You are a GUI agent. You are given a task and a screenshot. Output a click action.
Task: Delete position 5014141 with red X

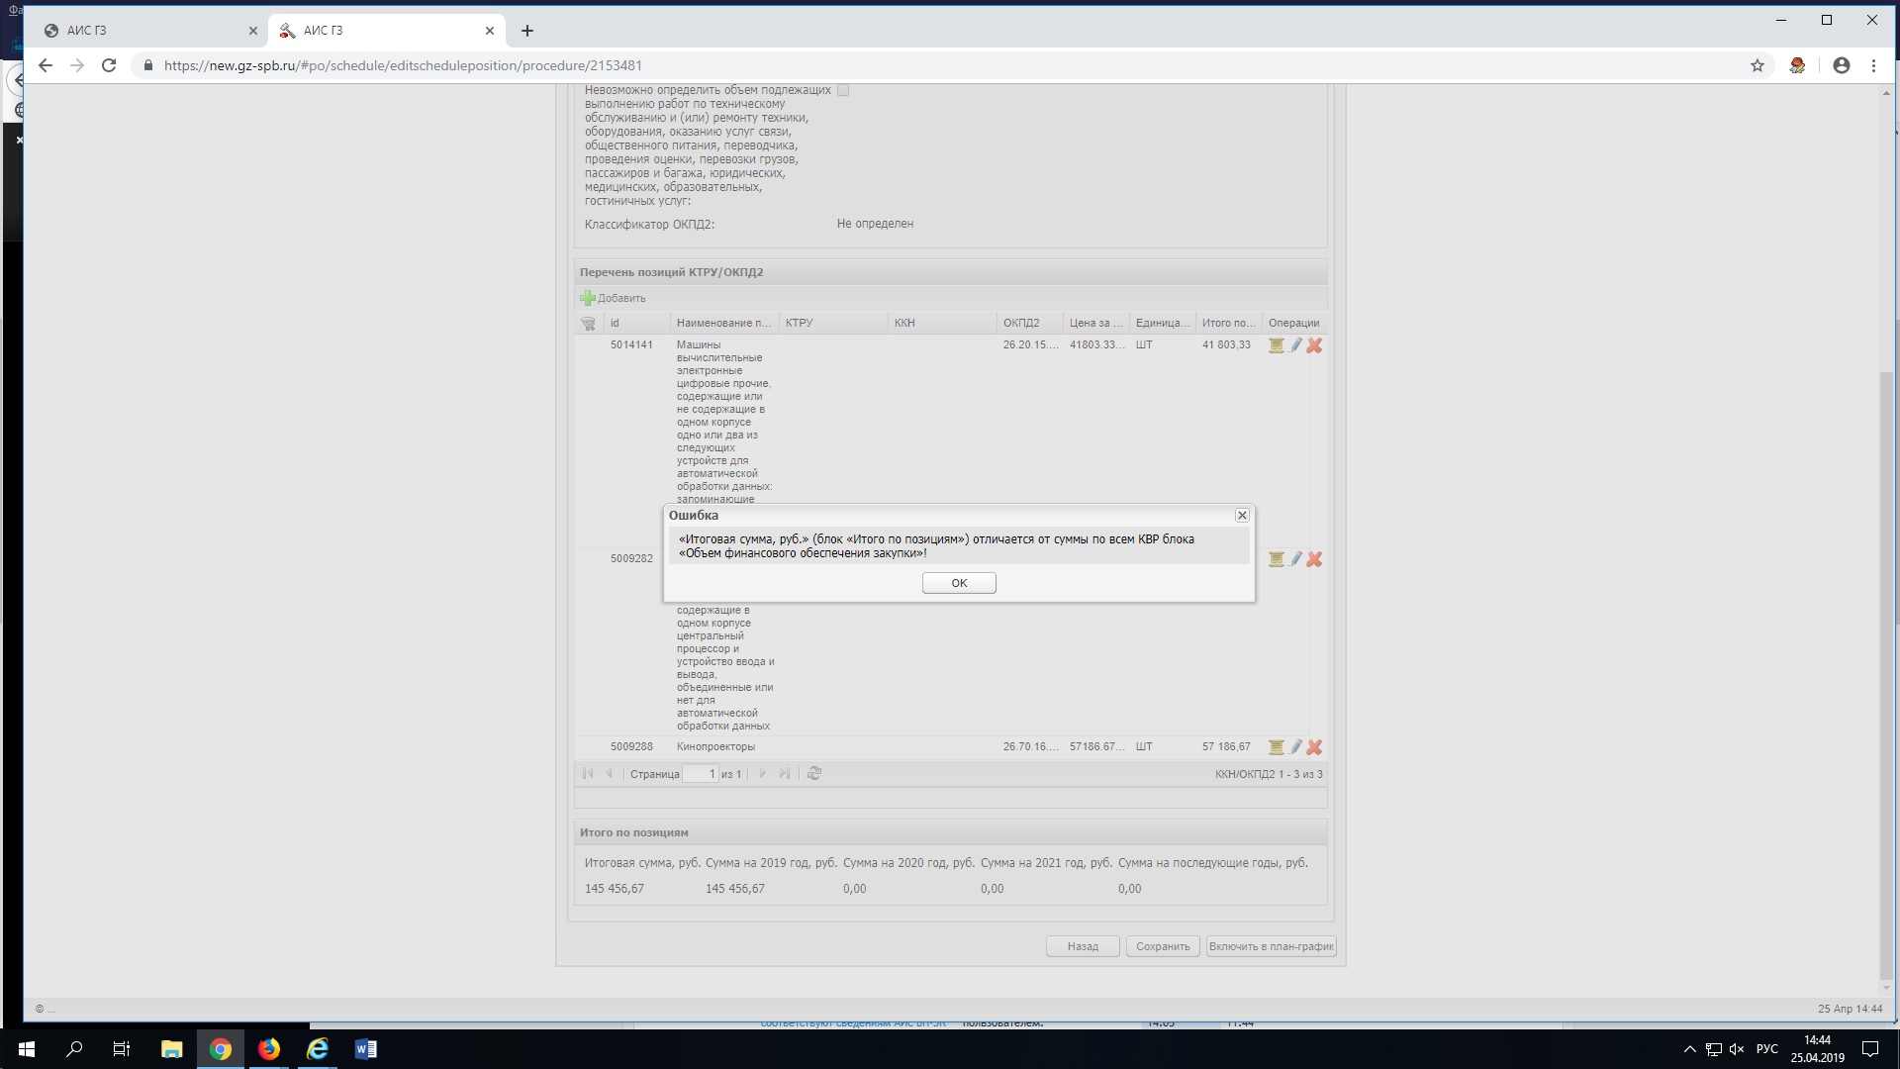tap(1314, 345)
